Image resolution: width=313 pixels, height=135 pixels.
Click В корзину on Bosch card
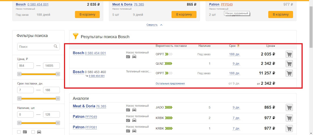click(x=87, y=14)
